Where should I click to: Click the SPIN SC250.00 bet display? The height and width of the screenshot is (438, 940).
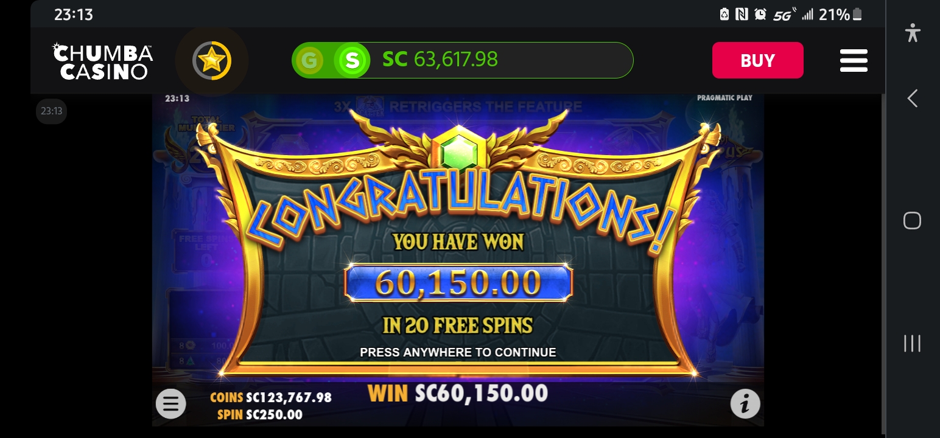[259, 415]
